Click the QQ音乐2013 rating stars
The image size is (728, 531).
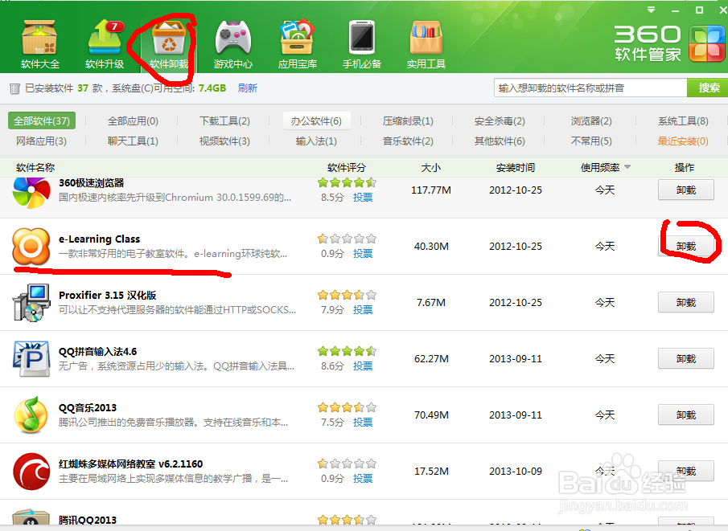(347, 407)
